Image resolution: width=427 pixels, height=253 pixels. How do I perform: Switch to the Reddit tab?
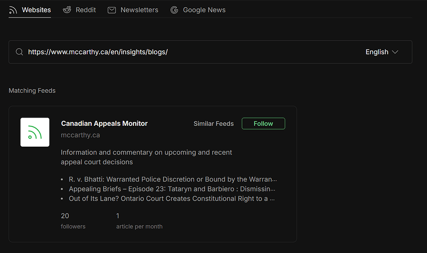click(x=85, y=10)
